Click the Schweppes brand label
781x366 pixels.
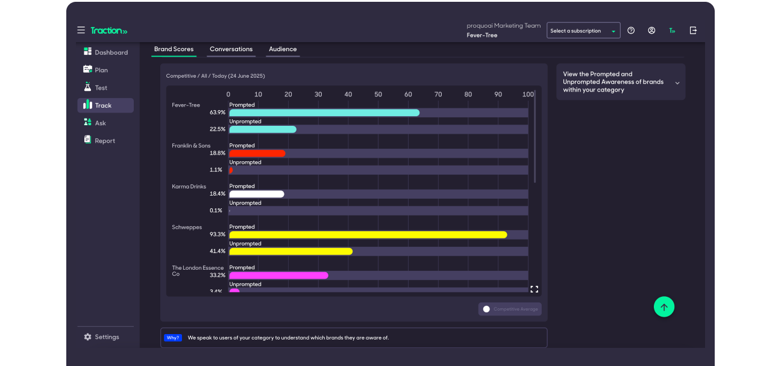[x=187, y=228]
